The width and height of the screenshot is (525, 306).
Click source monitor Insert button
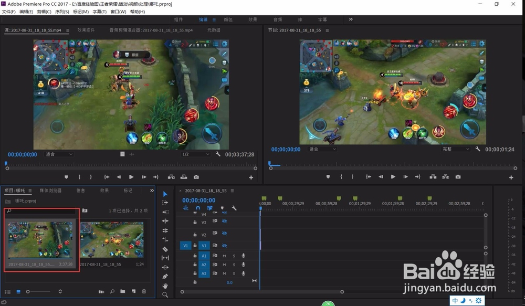coord(171,177)
